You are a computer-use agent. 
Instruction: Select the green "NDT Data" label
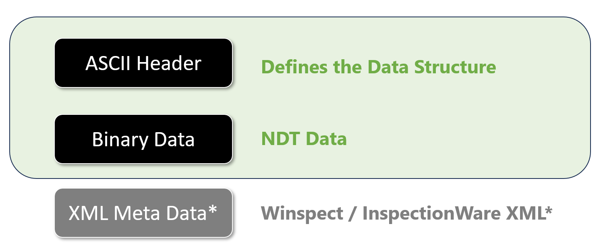pos(304,139)
